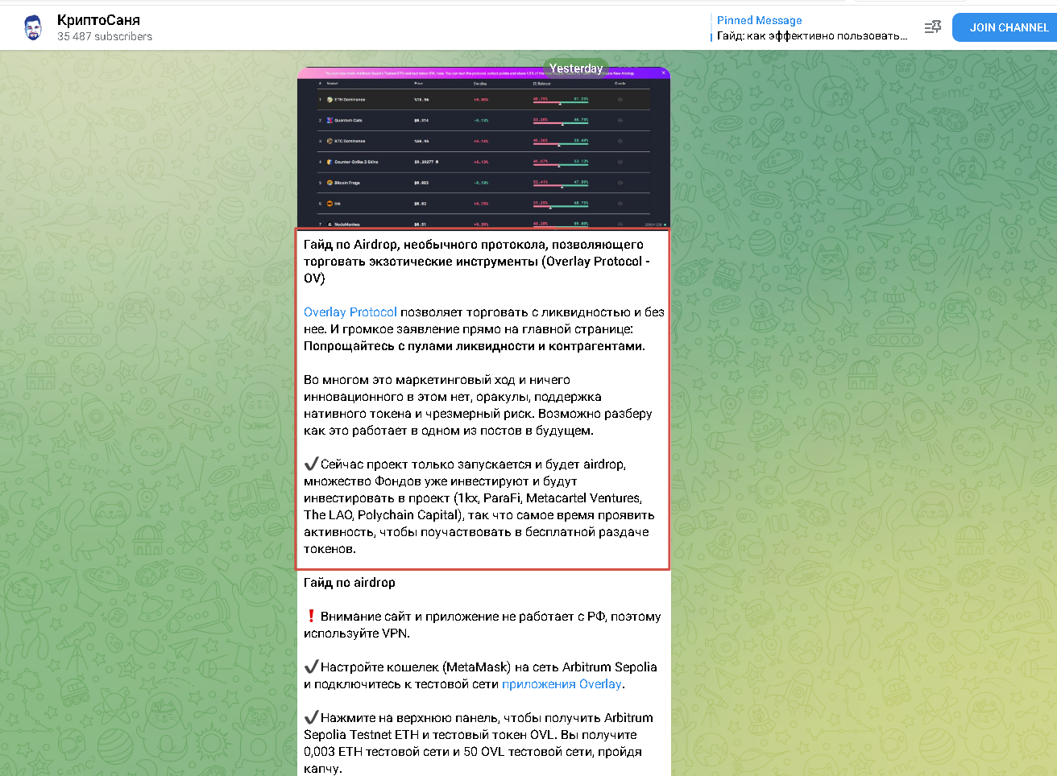Click the bold heading Гайд по Airdrop, необычного протокола
The image size is (1057, 776).
477,262
